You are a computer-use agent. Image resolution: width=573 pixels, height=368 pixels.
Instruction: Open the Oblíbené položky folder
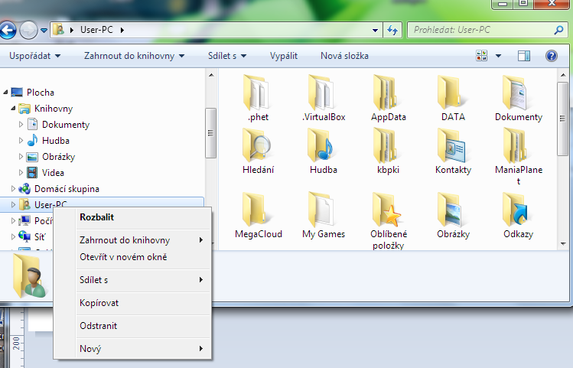(x=388, y=220)
